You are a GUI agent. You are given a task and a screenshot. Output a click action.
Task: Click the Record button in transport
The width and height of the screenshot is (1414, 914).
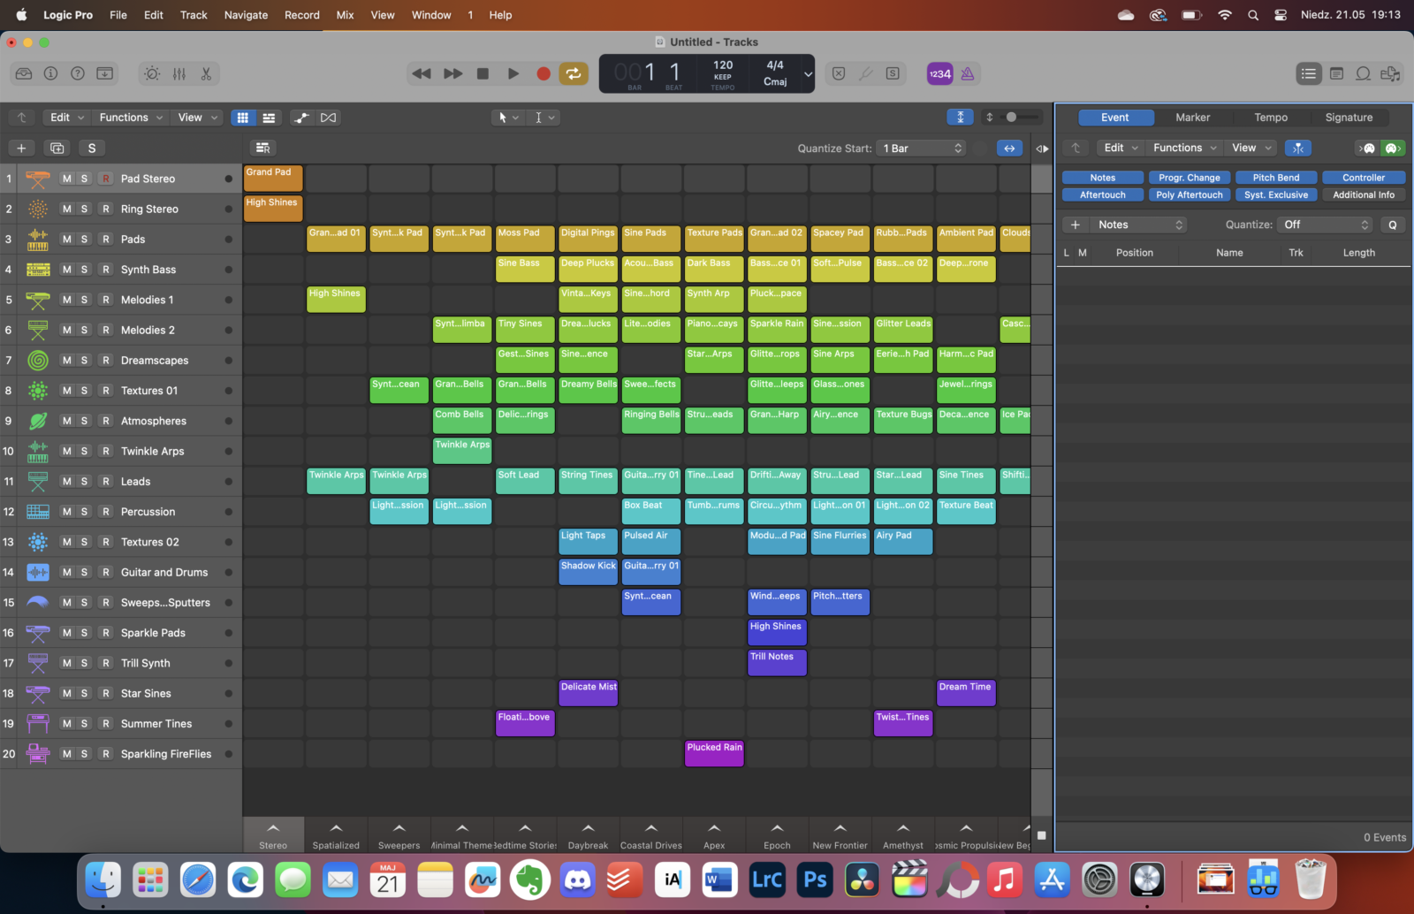pos(544,74)
